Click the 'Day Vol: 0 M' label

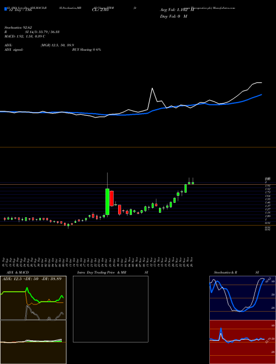pos(173,17)
